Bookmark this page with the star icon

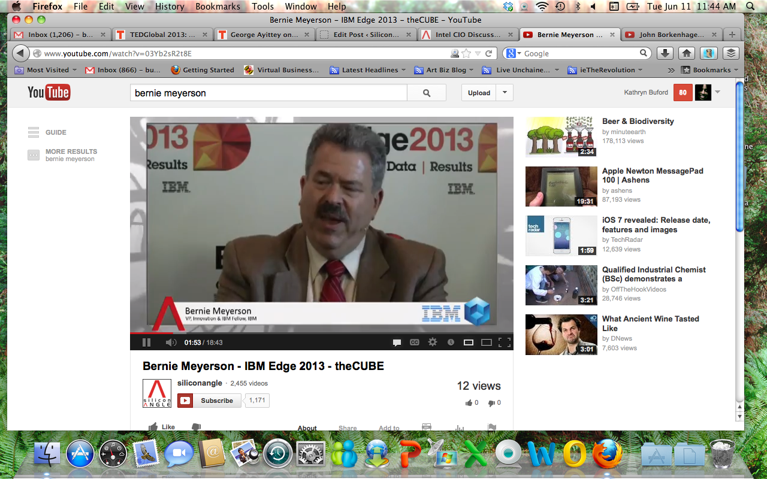466,53
